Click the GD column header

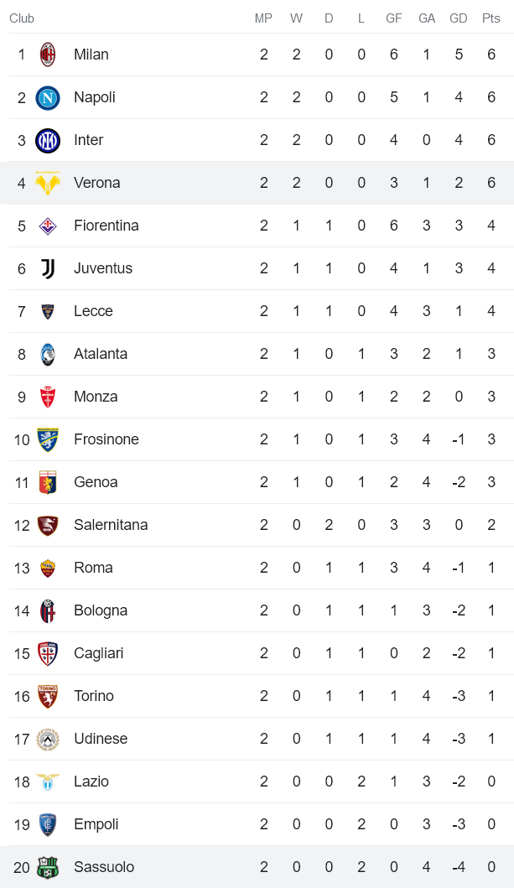coord(459,18)
